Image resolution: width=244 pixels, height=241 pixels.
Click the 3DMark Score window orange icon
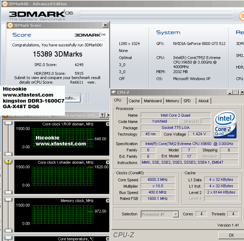pyautogui.click(x=10, y=25)
